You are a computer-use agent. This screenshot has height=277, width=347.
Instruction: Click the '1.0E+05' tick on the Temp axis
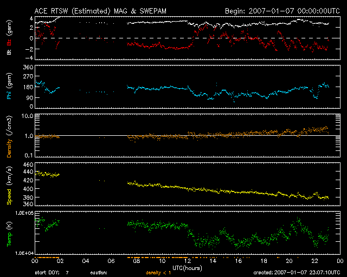tap(24, 213)
